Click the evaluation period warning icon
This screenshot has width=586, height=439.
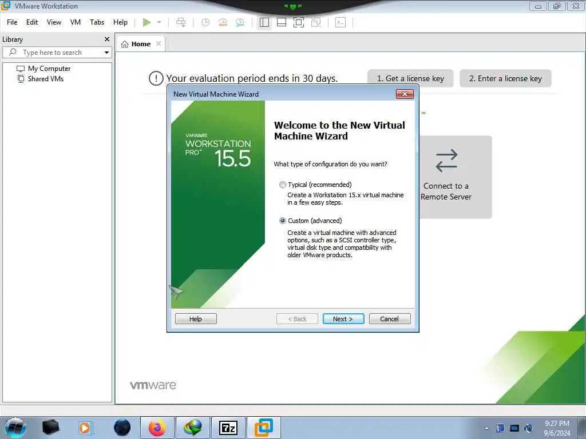tap(156, 78)
